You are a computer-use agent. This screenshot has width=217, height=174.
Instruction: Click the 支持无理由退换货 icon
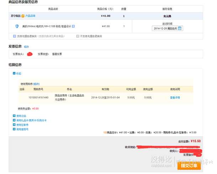[x=15, y=36]
